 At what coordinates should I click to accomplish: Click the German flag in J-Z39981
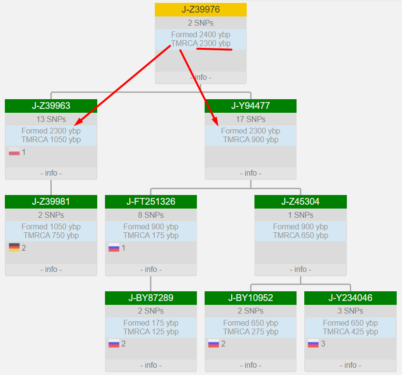[x=14, y=248]
